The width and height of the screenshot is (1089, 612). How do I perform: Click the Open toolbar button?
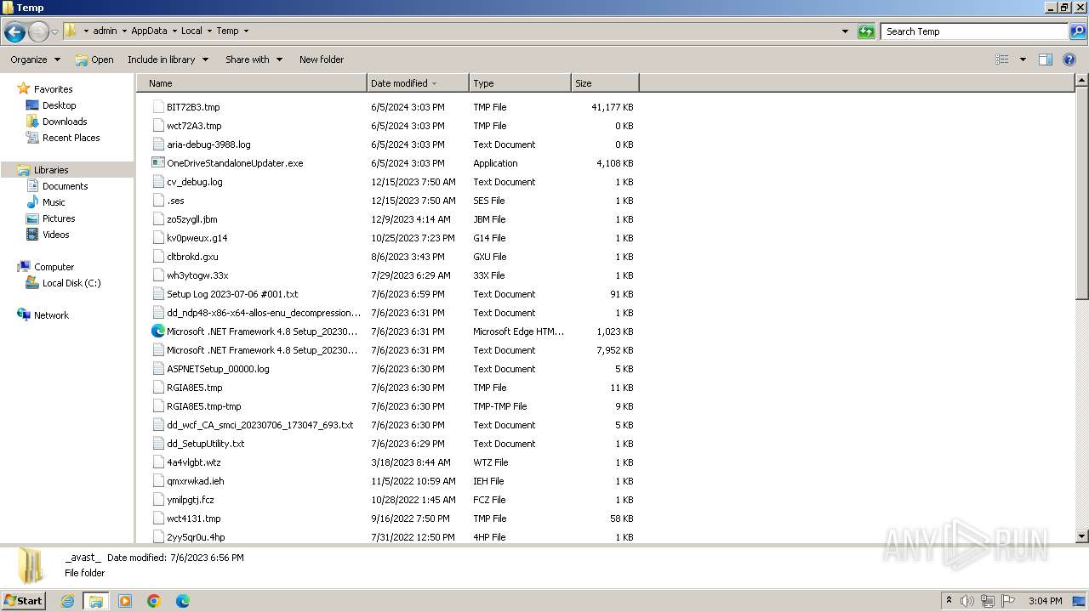coord(94,59)
